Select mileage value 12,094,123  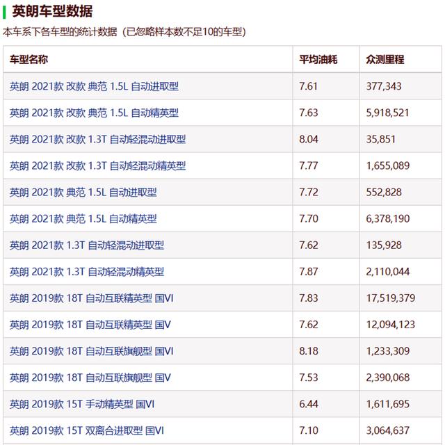[391, 325]
